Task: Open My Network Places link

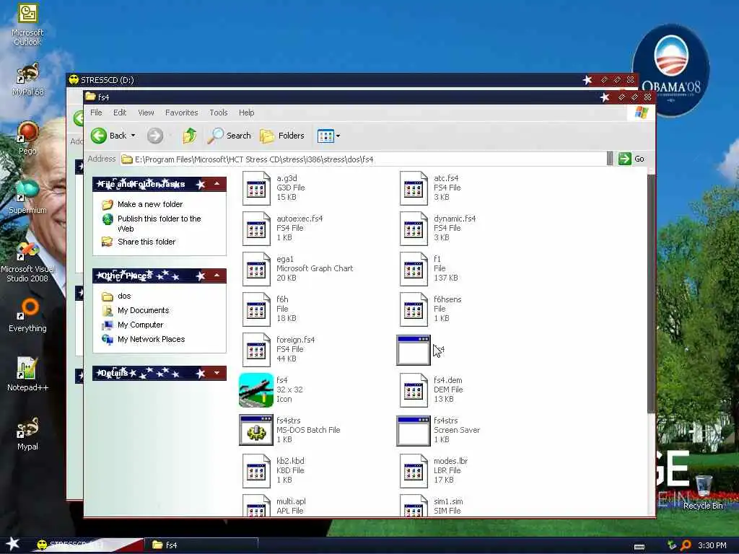Action: pyautogui.click(x=151, y=339)
